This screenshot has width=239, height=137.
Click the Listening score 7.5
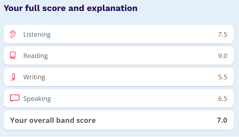point(222,34)
